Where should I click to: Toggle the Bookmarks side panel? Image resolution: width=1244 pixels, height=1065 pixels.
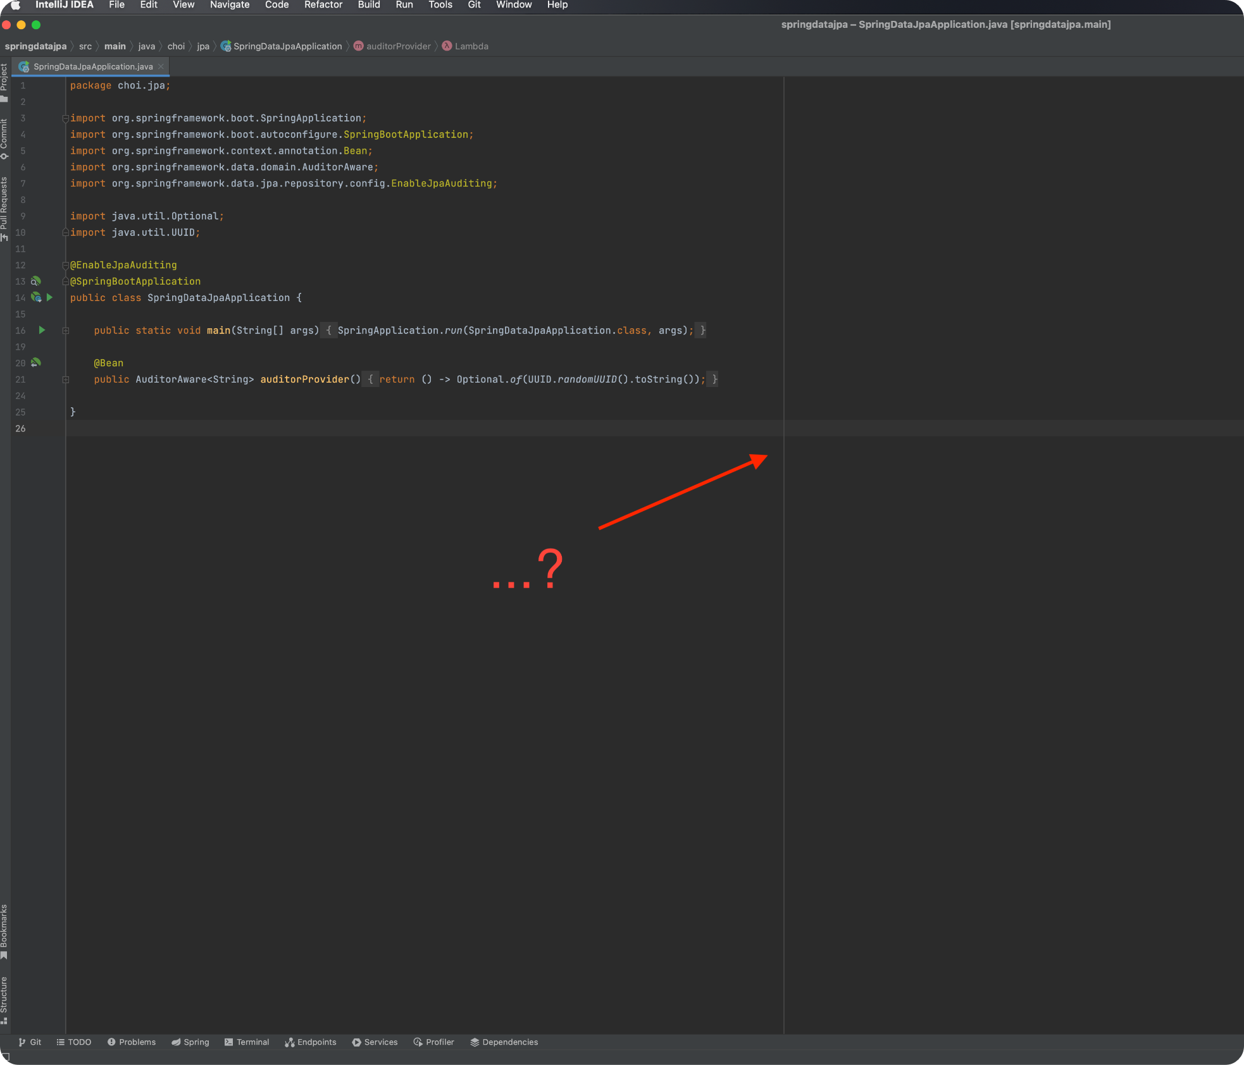point(4,931)
